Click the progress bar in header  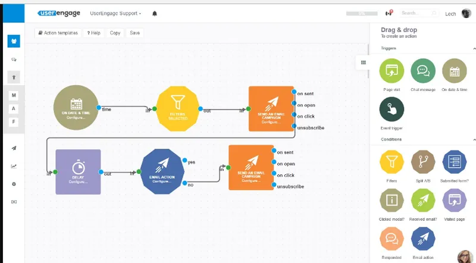click(x=362, y=13)
